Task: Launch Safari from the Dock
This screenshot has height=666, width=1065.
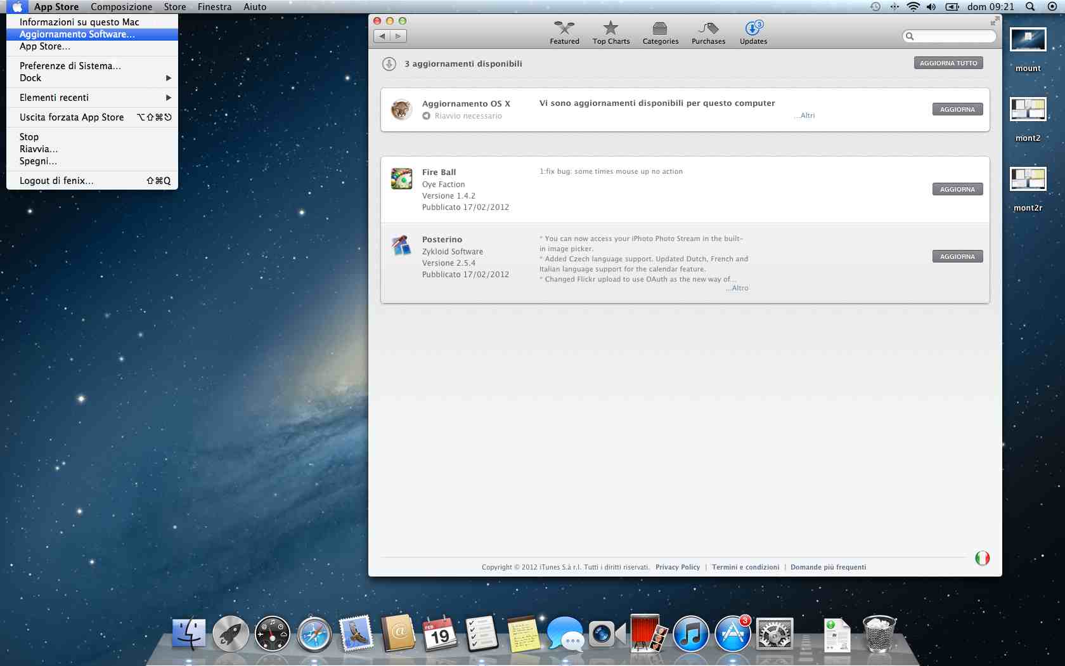Action: click(x=314, y=634)
